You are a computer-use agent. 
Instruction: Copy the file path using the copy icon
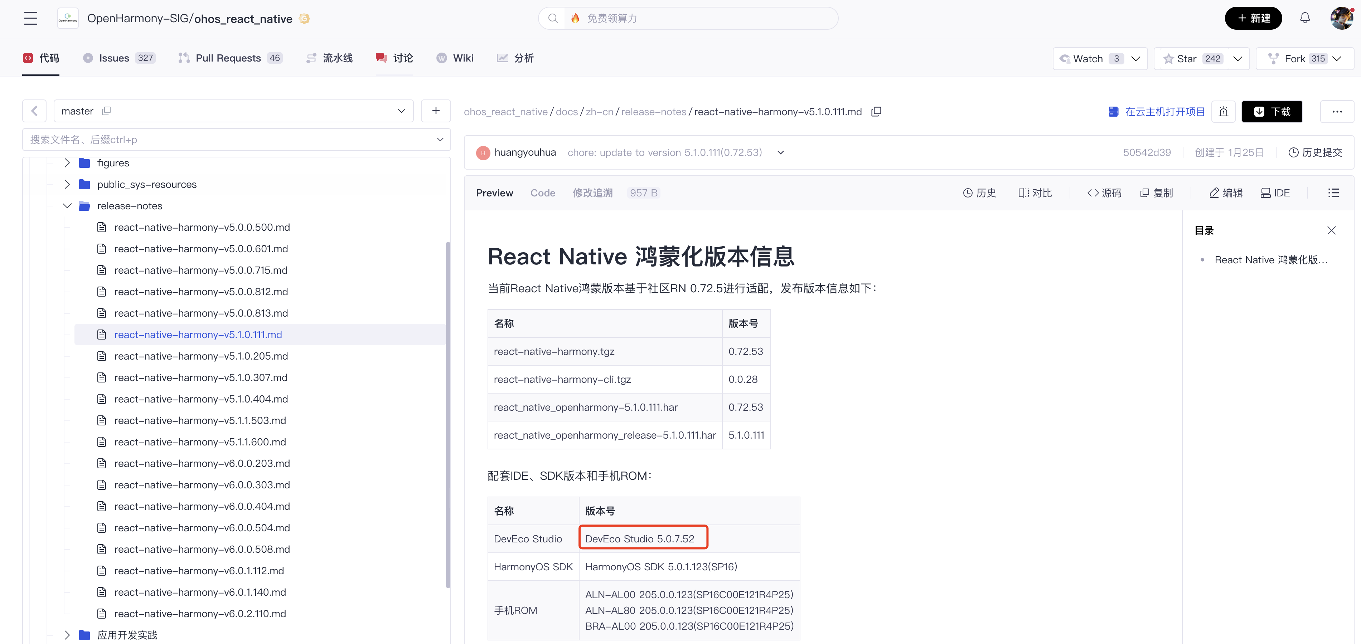coord(877,111)
